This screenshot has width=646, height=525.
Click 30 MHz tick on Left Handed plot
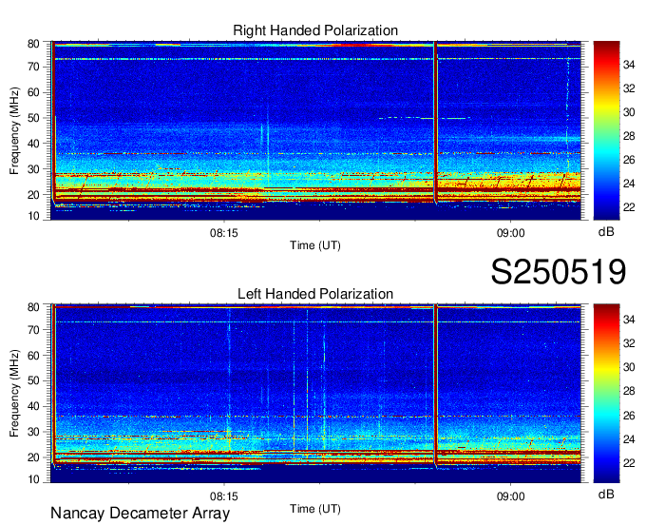click(33, 432)
